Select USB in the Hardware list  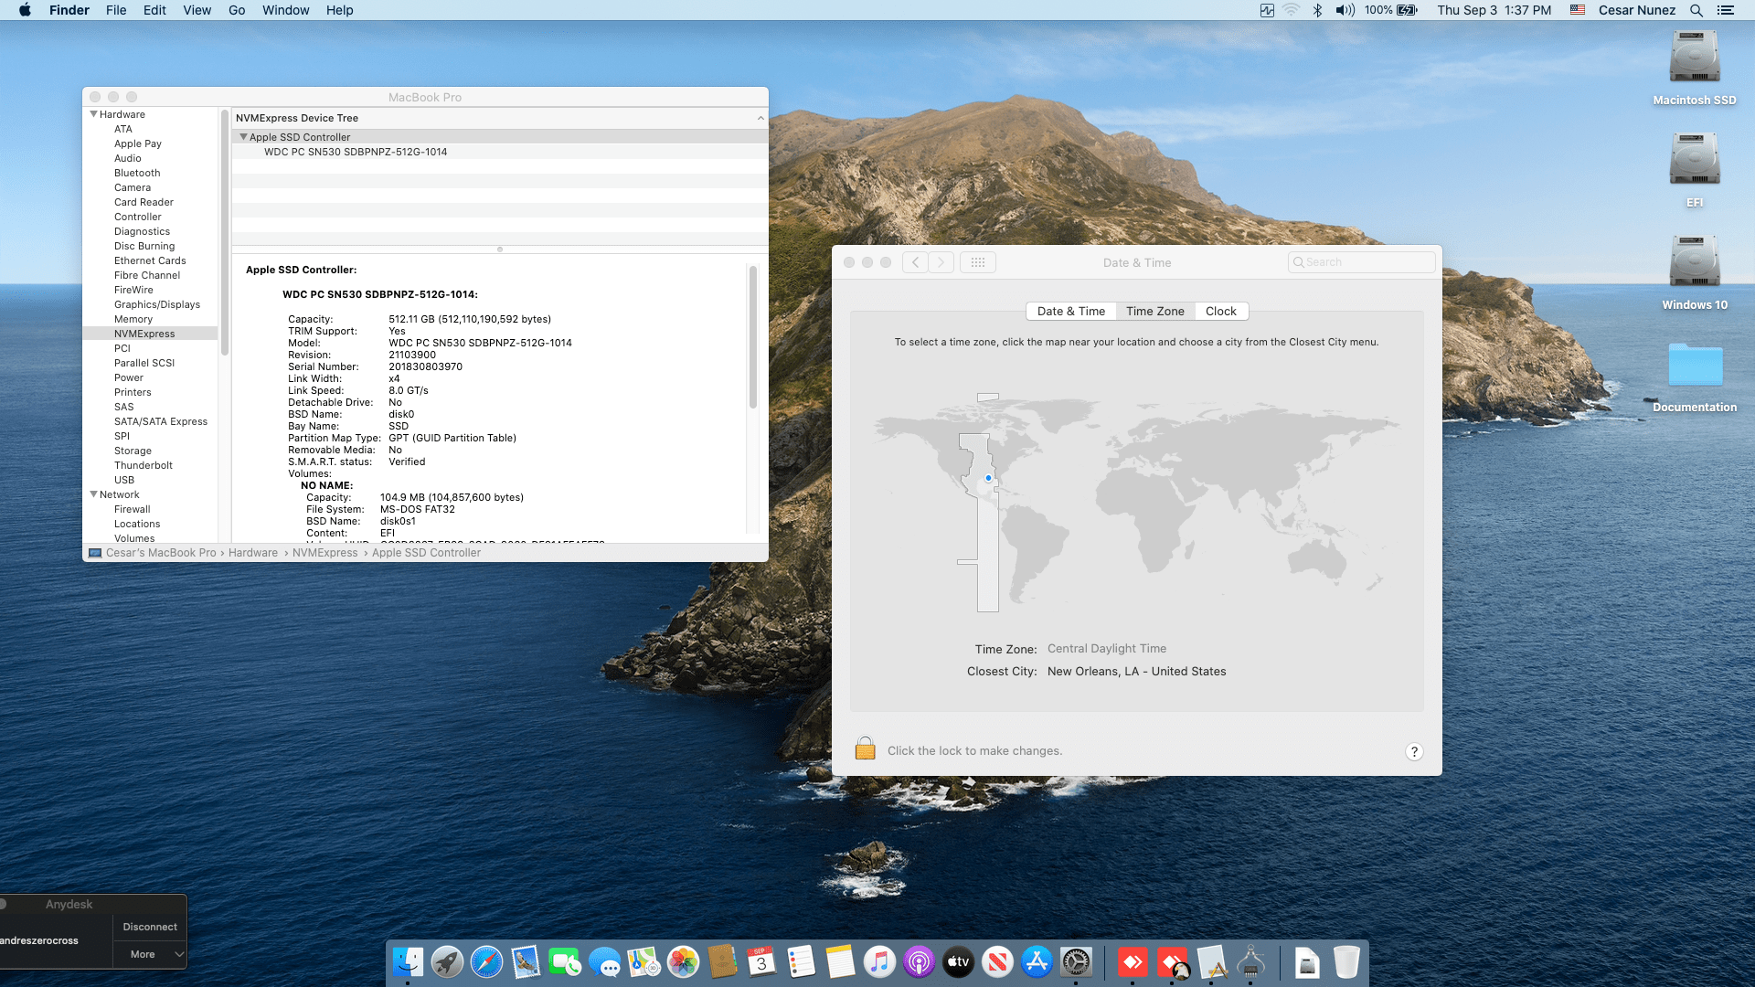pyautogui.click(x=124, y=480)
